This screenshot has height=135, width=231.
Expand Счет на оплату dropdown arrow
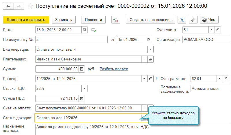[144, 108]
